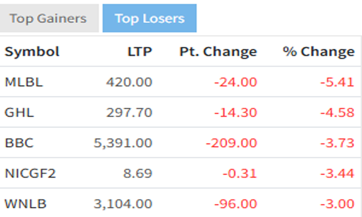Image resolution: width=362 pixels, height=217 pixels.
Task: Click MLBL's percent change -5.41
Action: (337, 82)
